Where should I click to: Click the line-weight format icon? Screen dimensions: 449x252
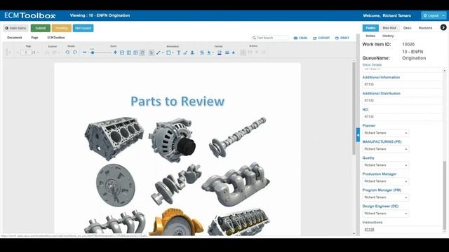pyautogui.click(x=227, y=52)
